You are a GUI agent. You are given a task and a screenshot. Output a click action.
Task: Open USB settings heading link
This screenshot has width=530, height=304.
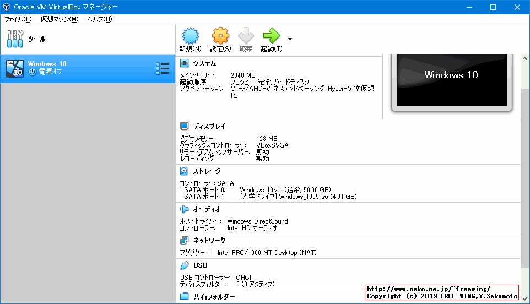tap(201, 265)
